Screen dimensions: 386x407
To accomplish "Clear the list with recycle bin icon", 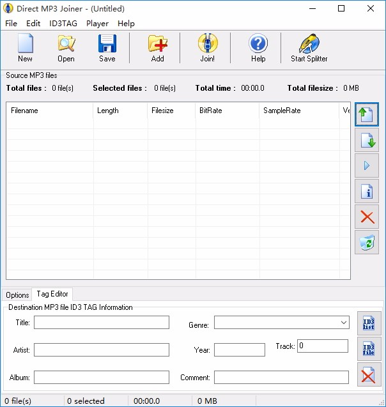I will 367,242.
